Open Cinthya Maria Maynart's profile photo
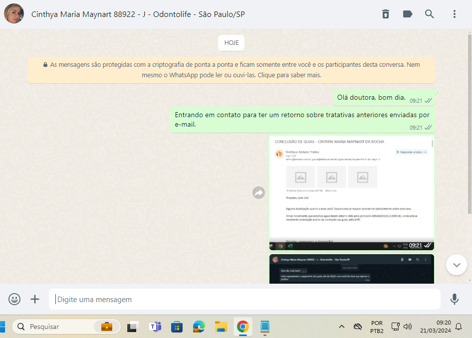Viewport: 472px width, 338px height. click(x=14, y=14)
